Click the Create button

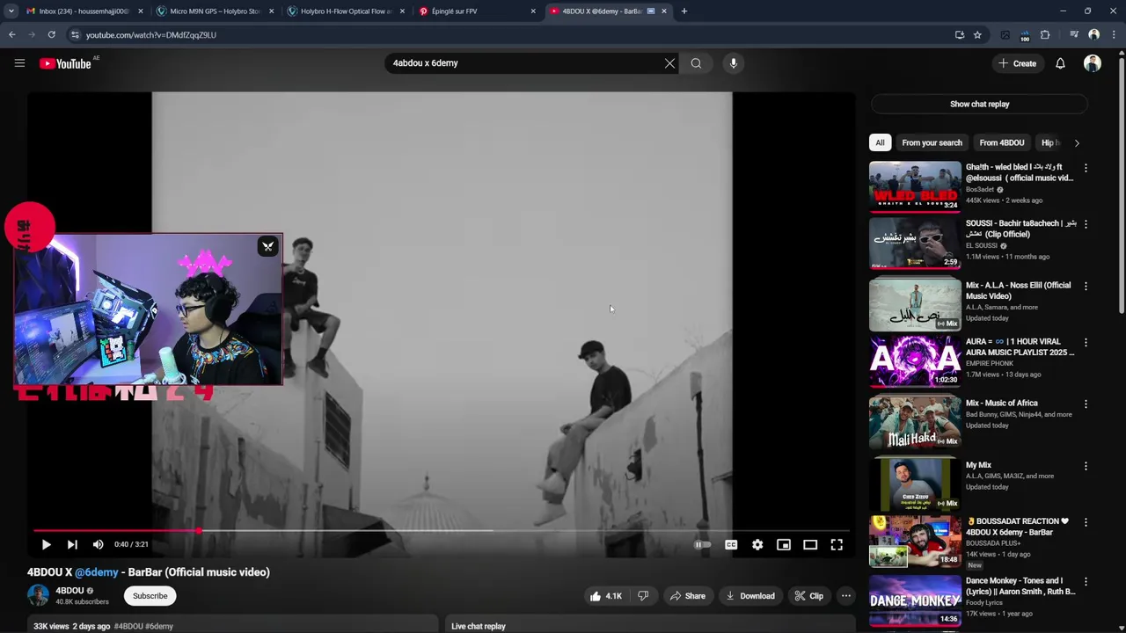tap(1017, 63)
